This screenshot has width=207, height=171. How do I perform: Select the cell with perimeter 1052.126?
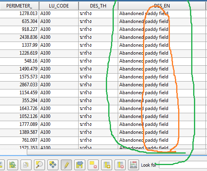(19, 116)
